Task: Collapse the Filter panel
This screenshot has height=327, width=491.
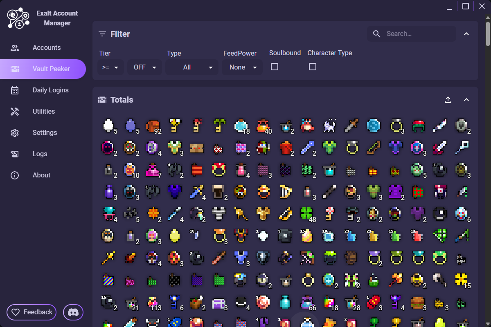Action: pos(466,34)
